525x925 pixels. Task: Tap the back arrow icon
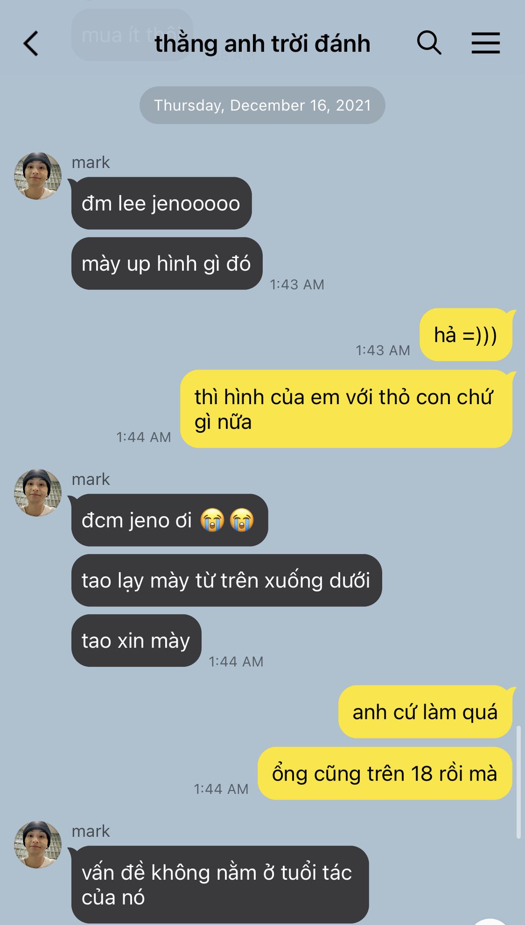(31, 43)
